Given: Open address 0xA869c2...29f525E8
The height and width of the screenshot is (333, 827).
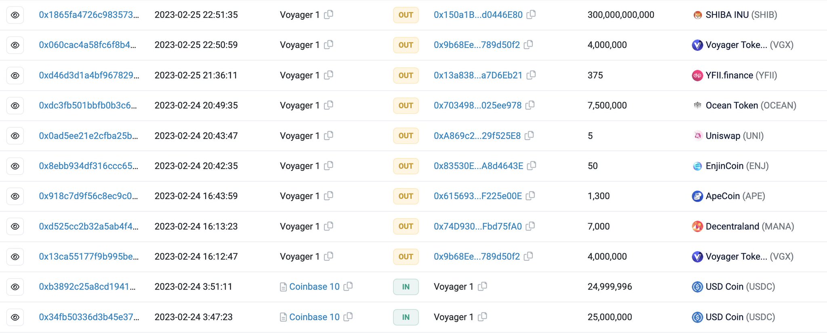Looking at the screenshot, I should [477, 136].
